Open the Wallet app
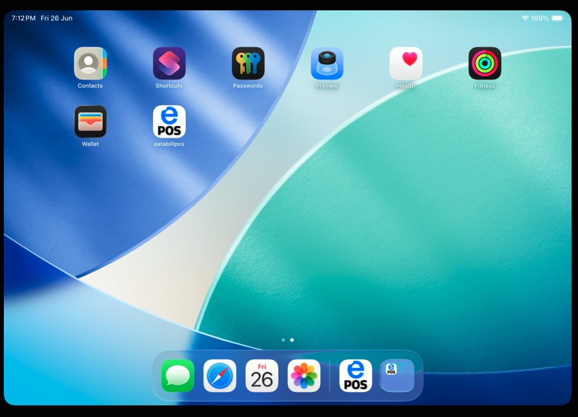Viewport: 578px width, 417px height. pos(90,122)
